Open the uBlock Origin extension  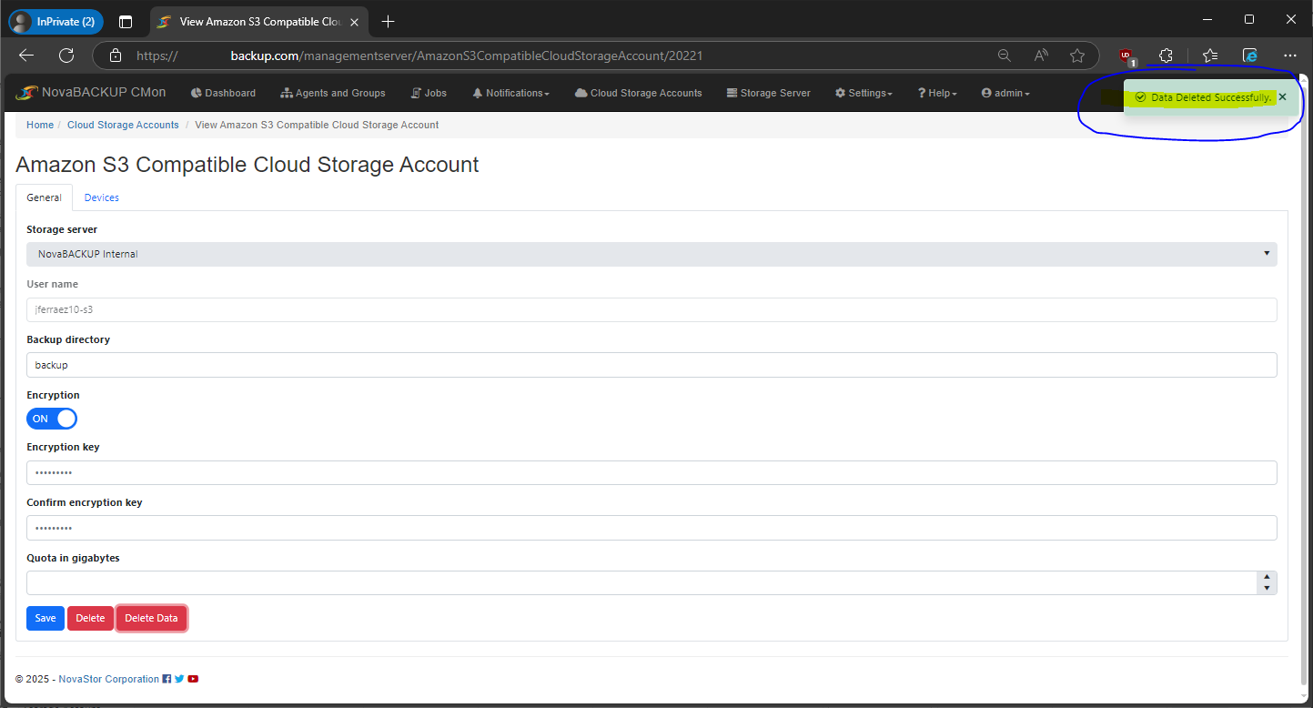(x=1127, y=56)
